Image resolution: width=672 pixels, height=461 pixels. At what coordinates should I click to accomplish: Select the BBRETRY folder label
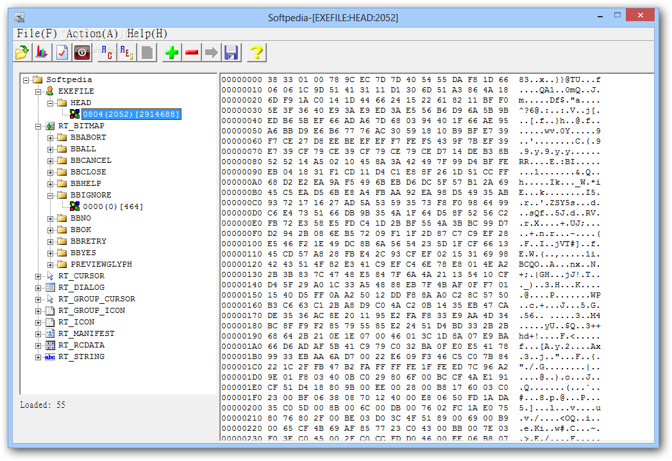(x=88, y=241)
